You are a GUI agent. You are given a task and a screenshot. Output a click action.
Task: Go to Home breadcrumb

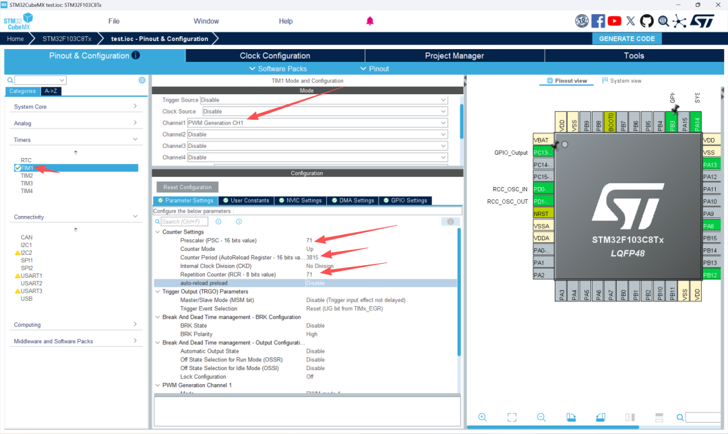(x=16, y=39)
